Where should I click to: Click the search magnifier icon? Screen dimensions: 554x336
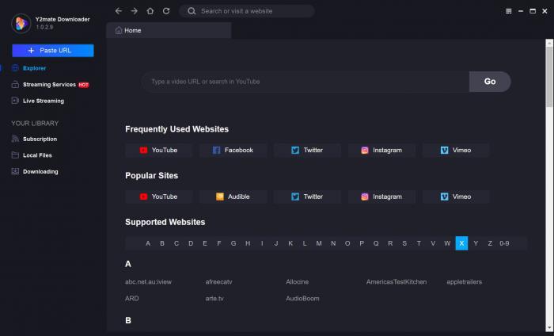[x=192, y=11]
